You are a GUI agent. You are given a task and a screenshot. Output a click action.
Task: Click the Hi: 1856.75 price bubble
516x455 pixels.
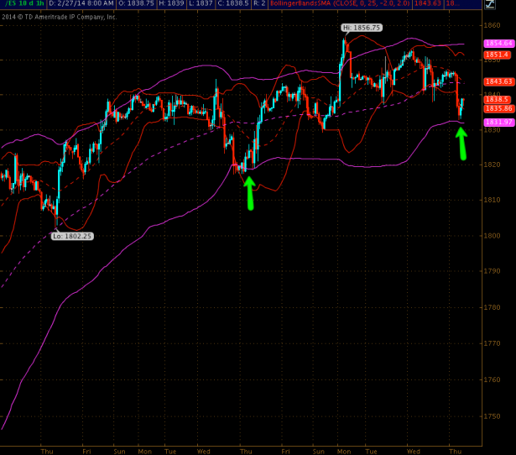click(x=362, y=28)
